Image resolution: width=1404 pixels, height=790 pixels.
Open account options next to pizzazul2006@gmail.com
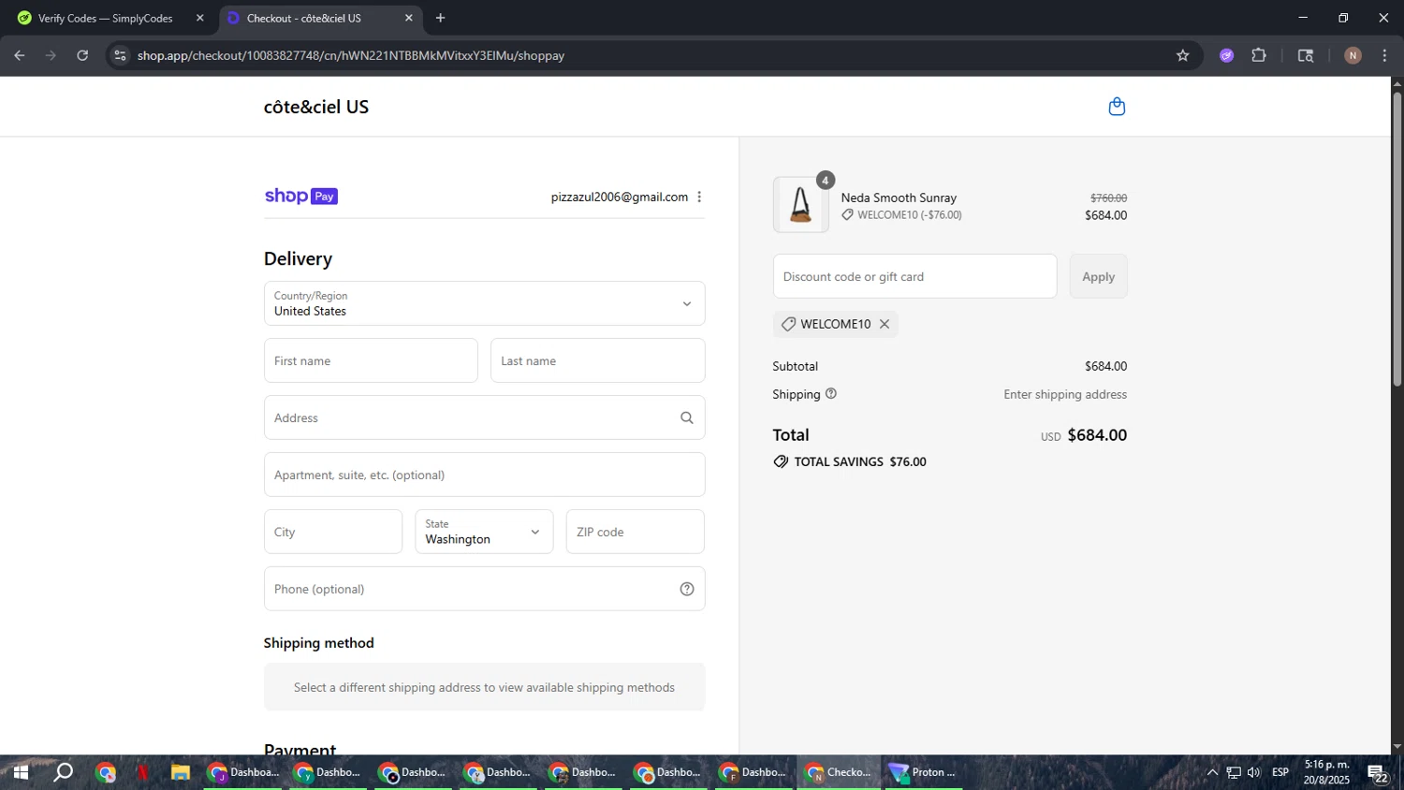pos(699,197)
